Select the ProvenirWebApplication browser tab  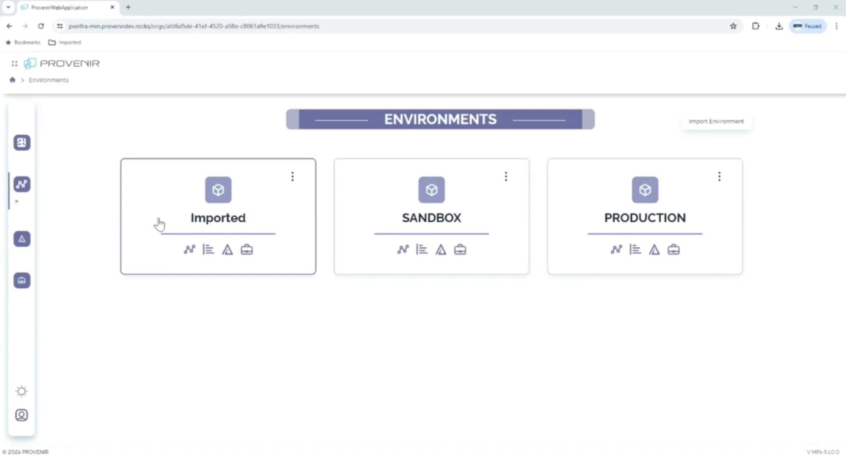pyautogui.click(x=60, y=7)
